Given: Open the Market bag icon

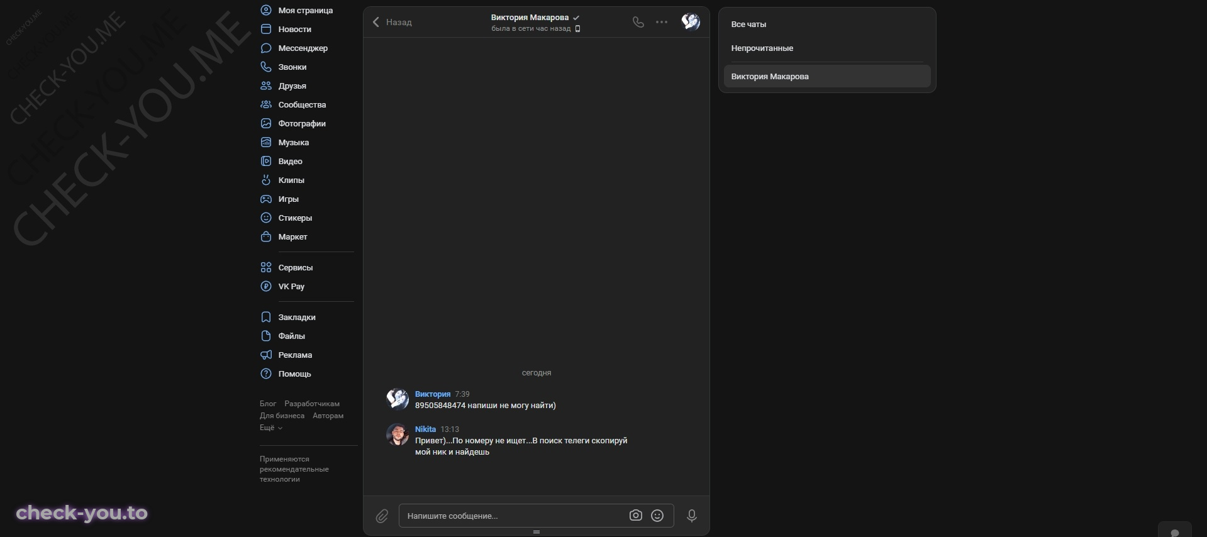Looking at the screenshot, I should point(266,236).
